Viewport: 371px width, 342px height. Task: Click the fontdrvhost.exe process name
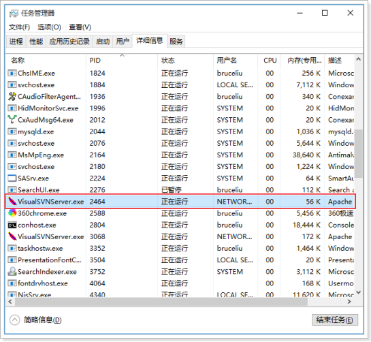(x=43, y=283)
